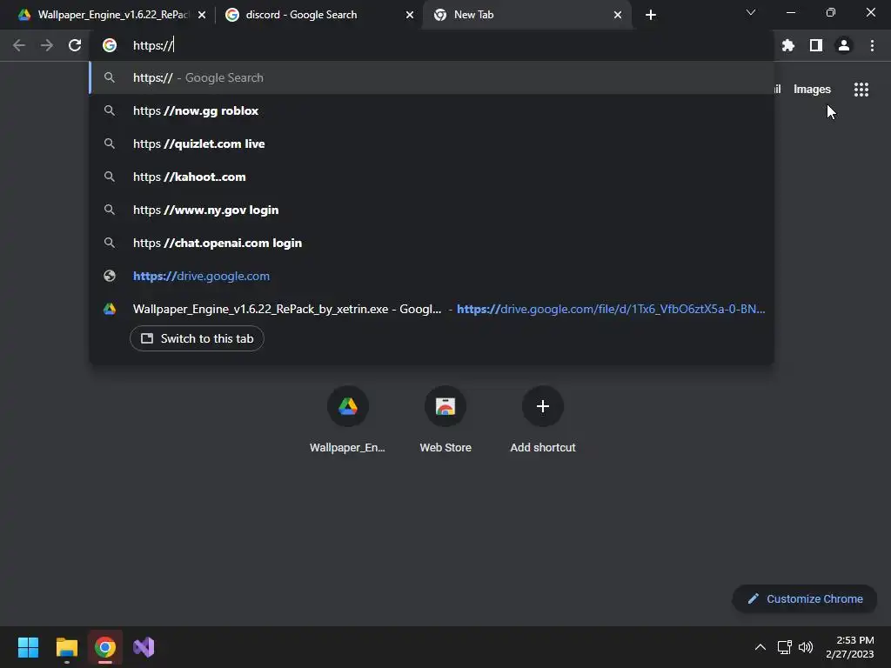Expand the hidden system tray icons
This screenshot has width=891, height=668.
[760, 647]
